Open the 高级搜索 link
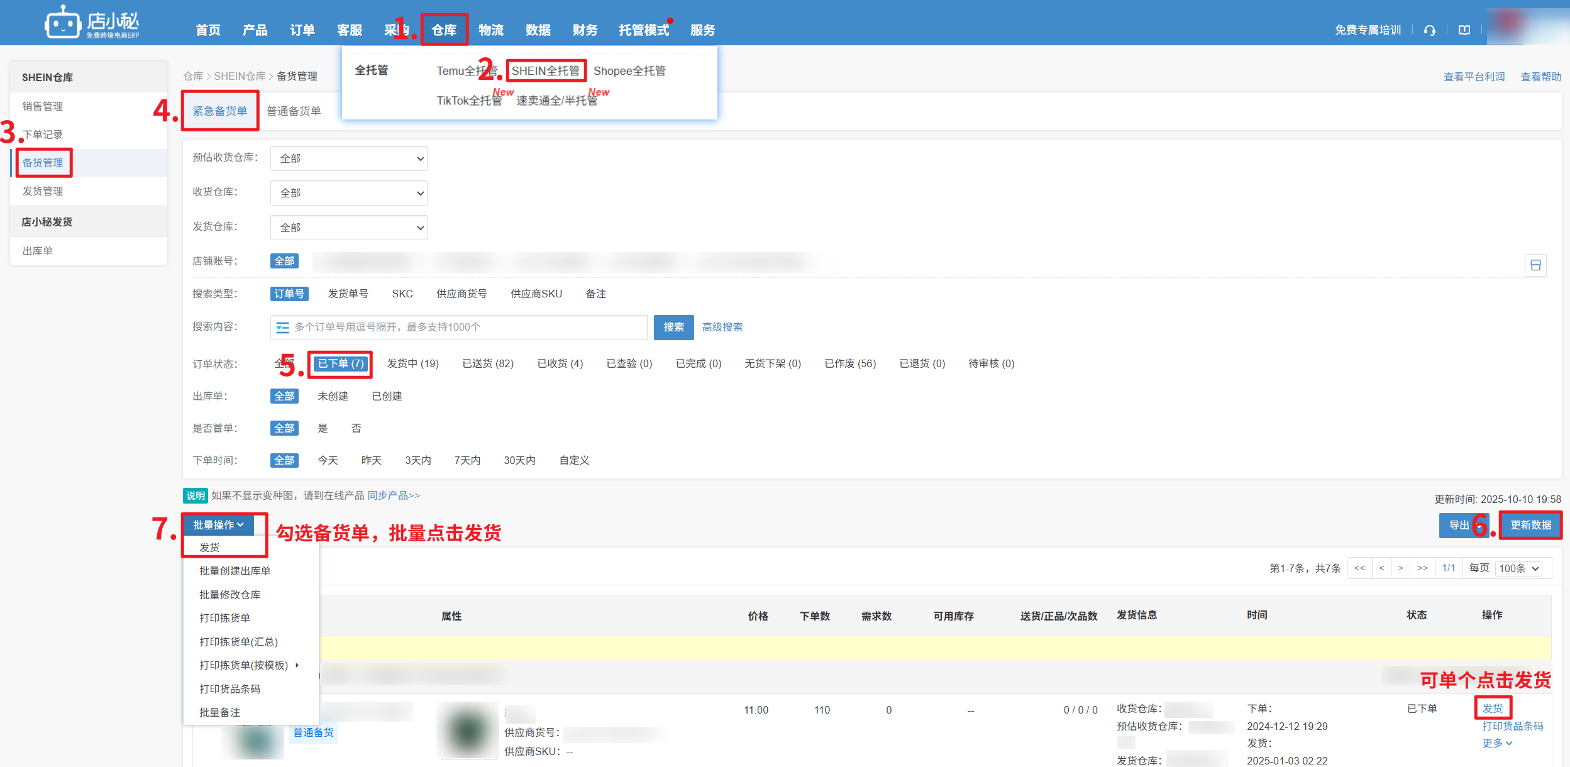The image size is (1570, 767). [722, 327]
